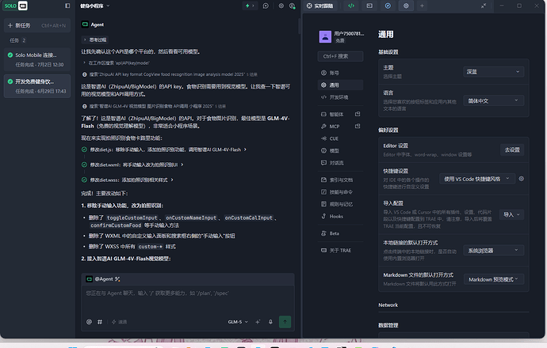Viewport: 547px width, 348px height.
Task: Toggle the SOLO mode switch
Action: (15, 6)
